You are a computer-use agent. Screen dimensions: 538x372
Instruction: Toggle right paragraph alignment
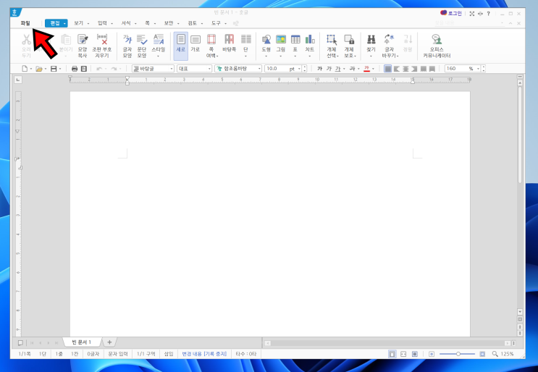point(414,69)
